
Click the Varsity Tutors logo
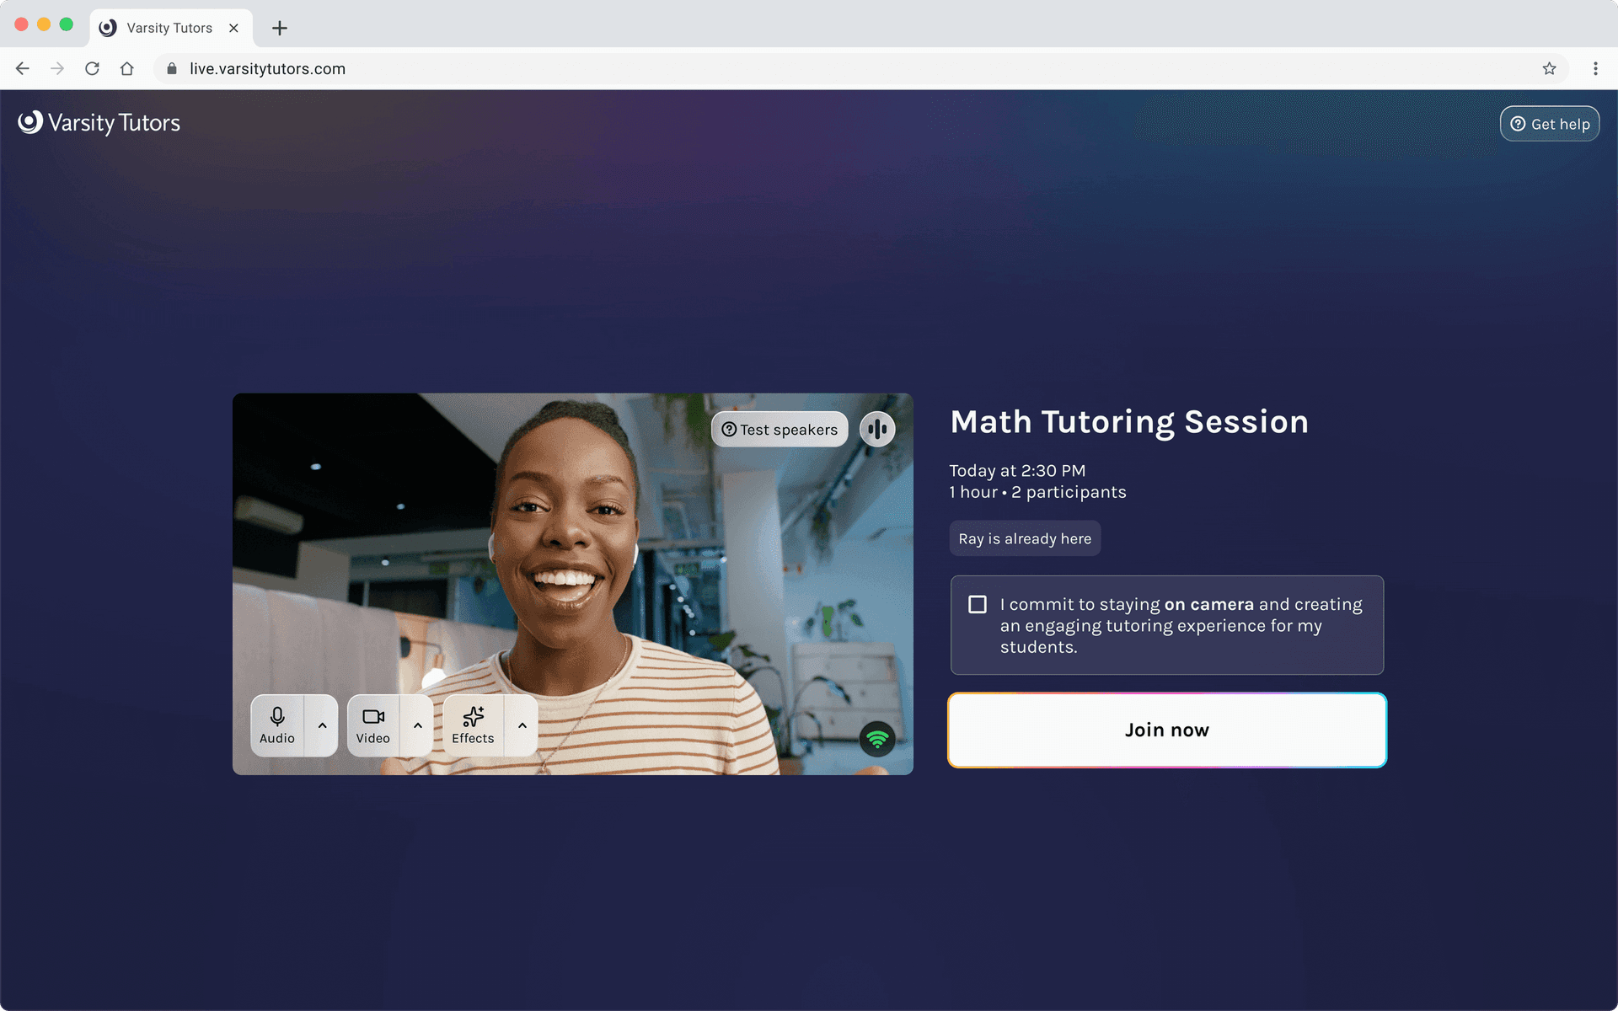point(99,123)
